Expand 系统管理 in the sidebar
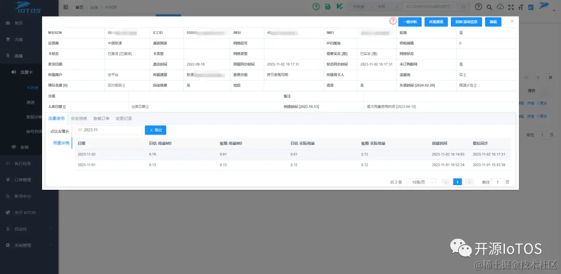The height and width of the screenshot is (274, 561). click(23, 245)
